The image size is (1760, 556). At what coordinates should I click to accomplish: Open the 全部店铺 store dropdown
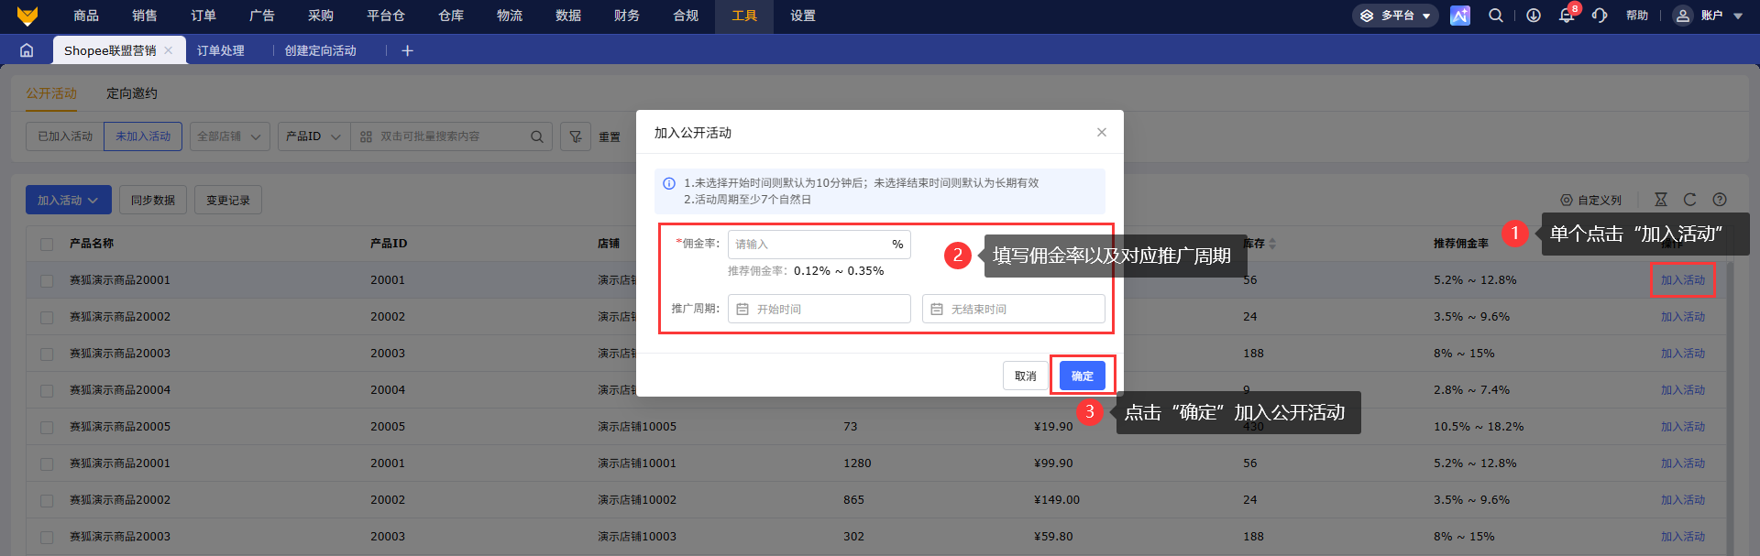pyautogui.click(x=230, y=136)
